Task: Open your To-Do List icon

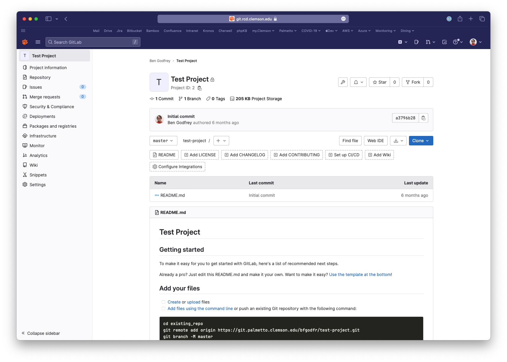Action: [x=445, y=42]
